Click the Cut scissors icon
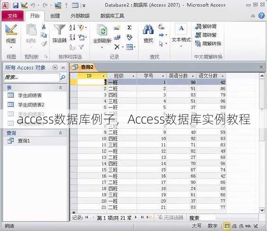The image size is (267, 231). [43, 27]
